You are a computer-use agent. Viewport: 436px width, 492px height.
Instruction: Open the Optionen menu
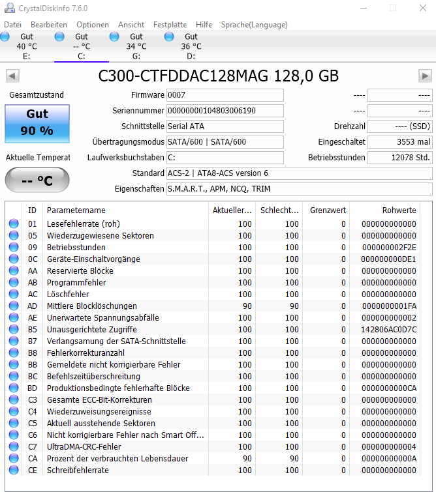tap(93, 25)
